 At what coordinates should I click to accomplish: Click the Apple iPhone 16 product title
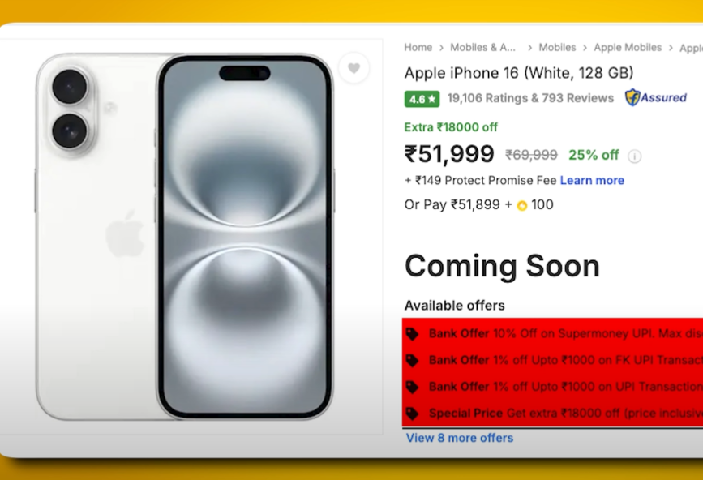point(519,73)
